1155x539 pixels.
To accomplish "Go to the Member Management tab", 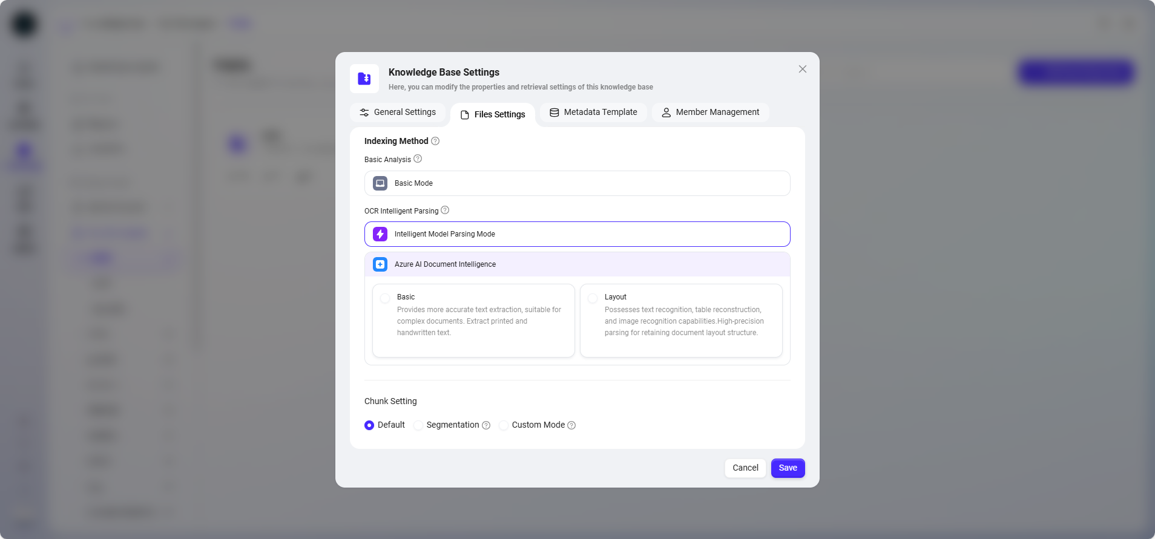I will click(x=710, y=113).
